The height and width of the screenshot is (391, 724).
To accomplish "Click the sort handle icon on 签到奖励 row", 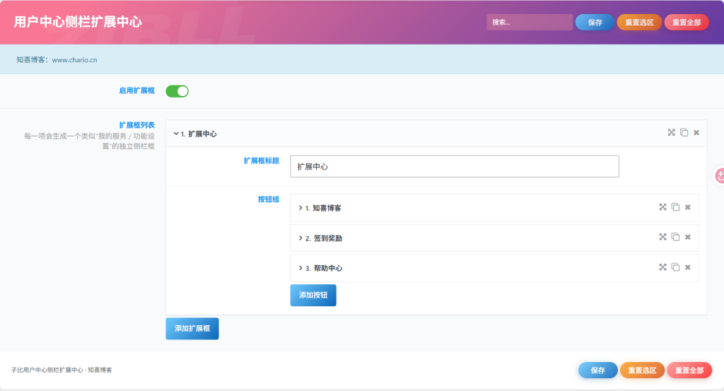I will 662,237.
